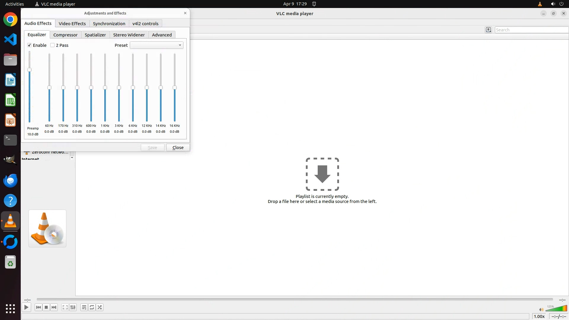The width and height of the screenshot is (569, 320).
Task: Switch to the Video Effects tab
Action: pyautogui.click(x=72, y=24)
